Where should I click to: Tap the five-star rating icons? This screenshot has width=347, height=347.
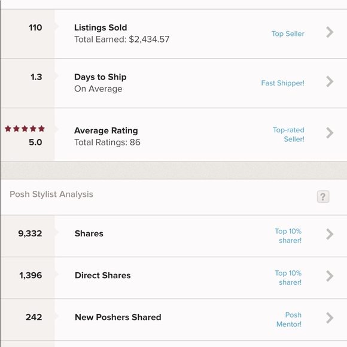coord(25,129)
